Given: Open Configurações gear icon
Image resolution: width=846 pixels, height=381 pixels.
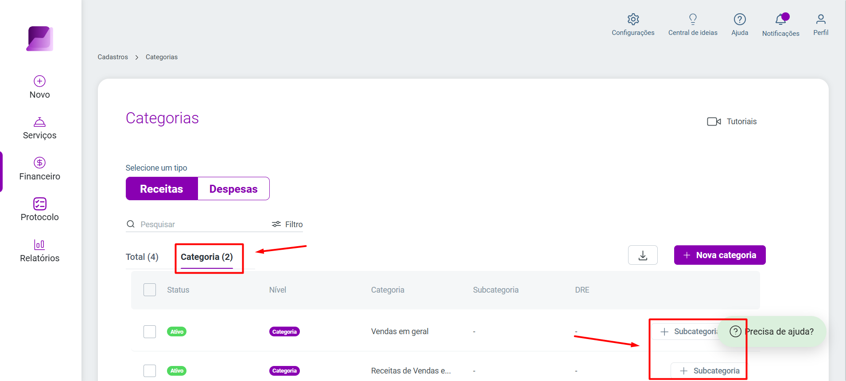Looking at the screenshot, I should 633,19.
